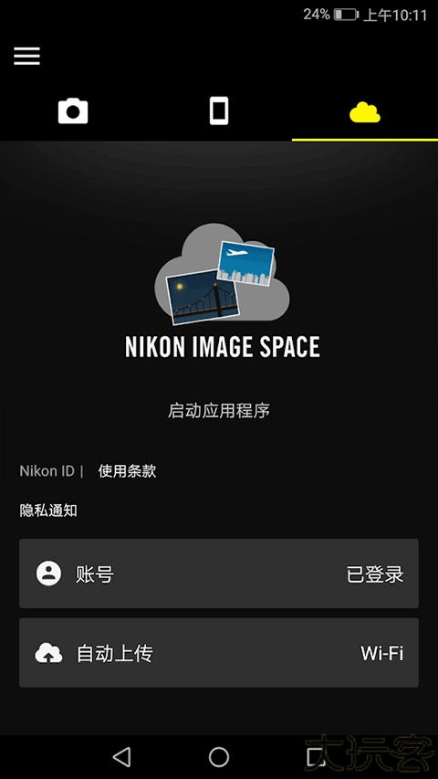Viewport: 438px width, 779px height.
Task: Open the hamburger menu
Action: pos(26,56)
